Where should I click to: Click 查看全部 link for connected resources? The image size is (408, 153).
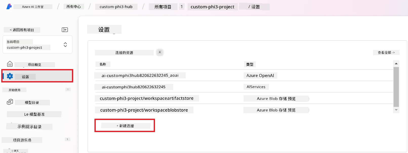[x=386, y=52]
